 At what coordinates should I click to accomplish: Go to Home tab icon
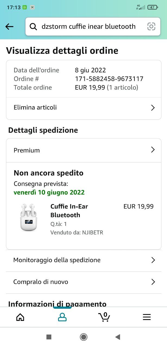coord(20,317)
